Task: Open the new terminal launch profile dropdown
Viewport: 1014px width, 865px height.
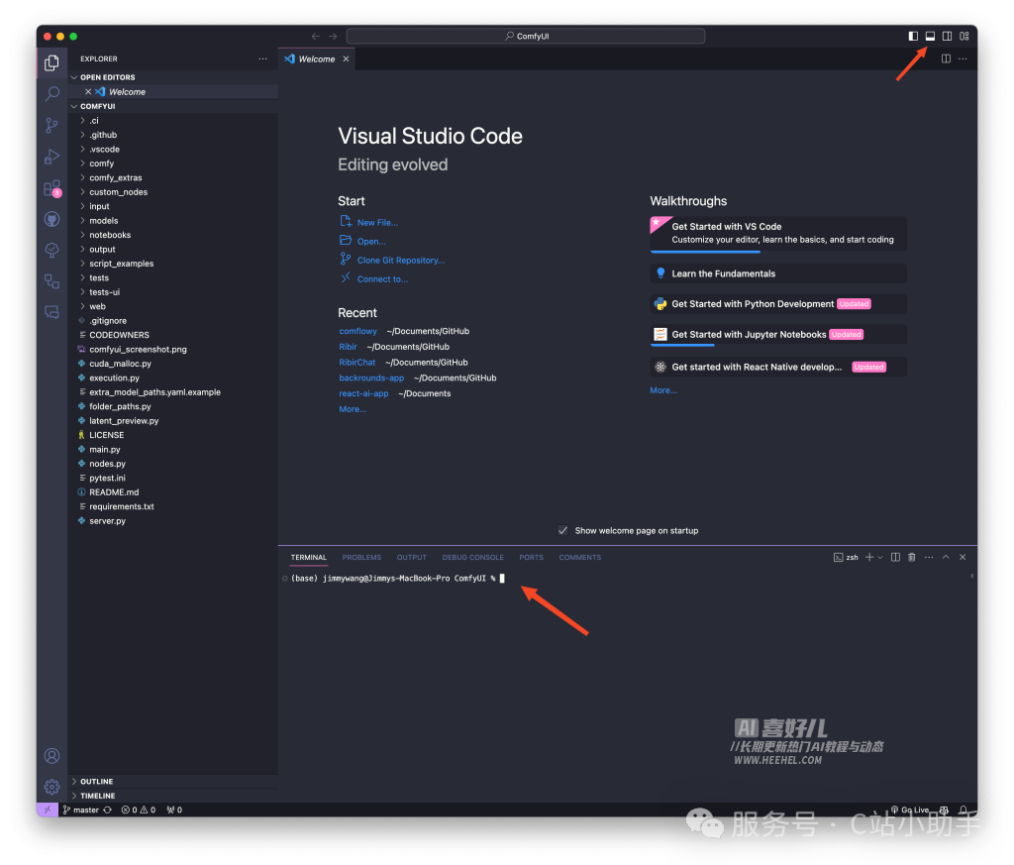Action: point(880,557)
